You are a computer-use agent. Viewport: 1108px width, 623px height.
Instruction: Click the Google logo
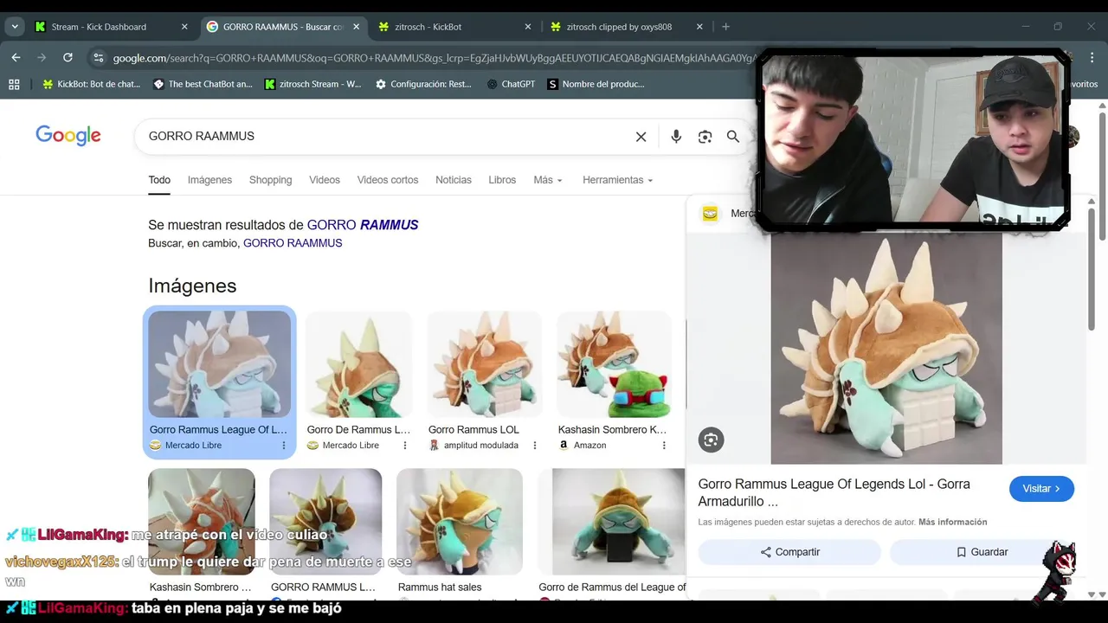tap(68, 136)
